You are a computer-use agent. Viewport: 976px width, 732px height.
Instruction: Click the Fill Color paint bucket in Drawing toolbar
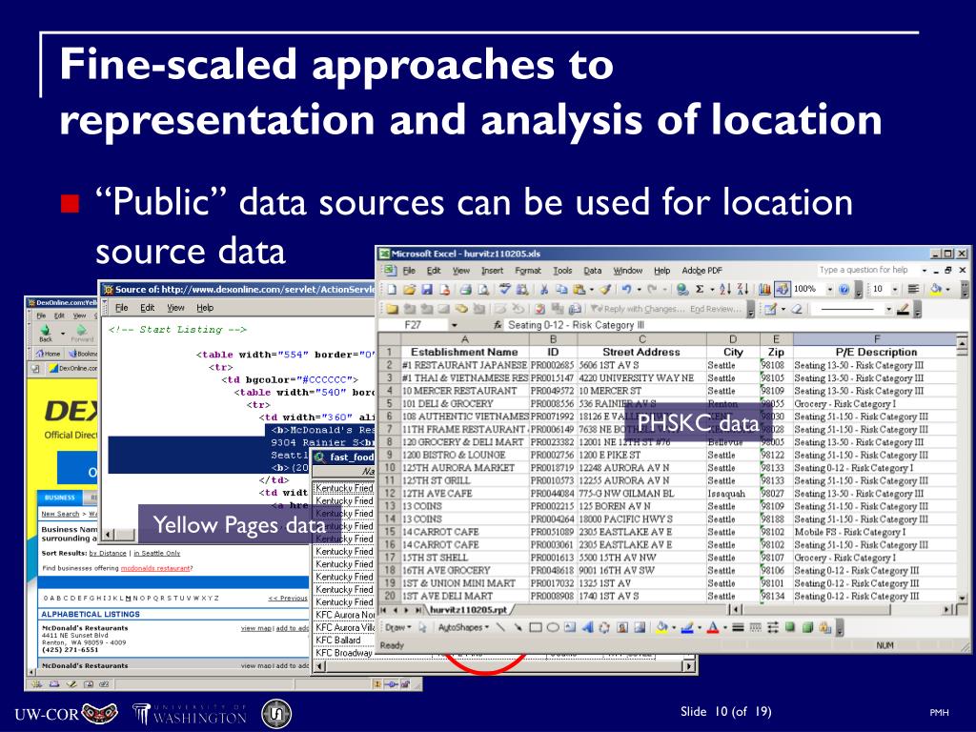(x=661, y=627)
